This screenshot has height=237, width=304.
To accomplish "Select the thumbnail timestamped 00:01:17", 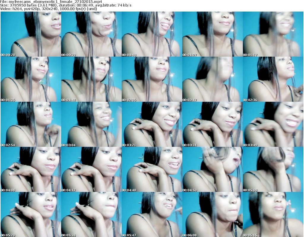I will [x=273, y=34].
